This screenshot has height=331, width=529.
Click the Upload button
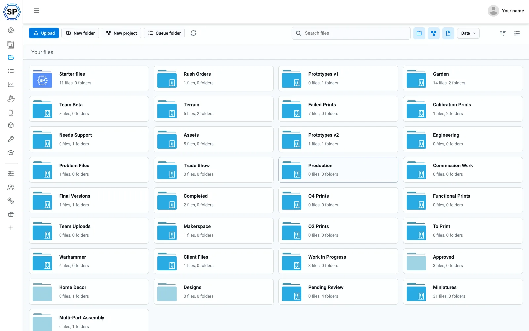click(x=44, y=33)
